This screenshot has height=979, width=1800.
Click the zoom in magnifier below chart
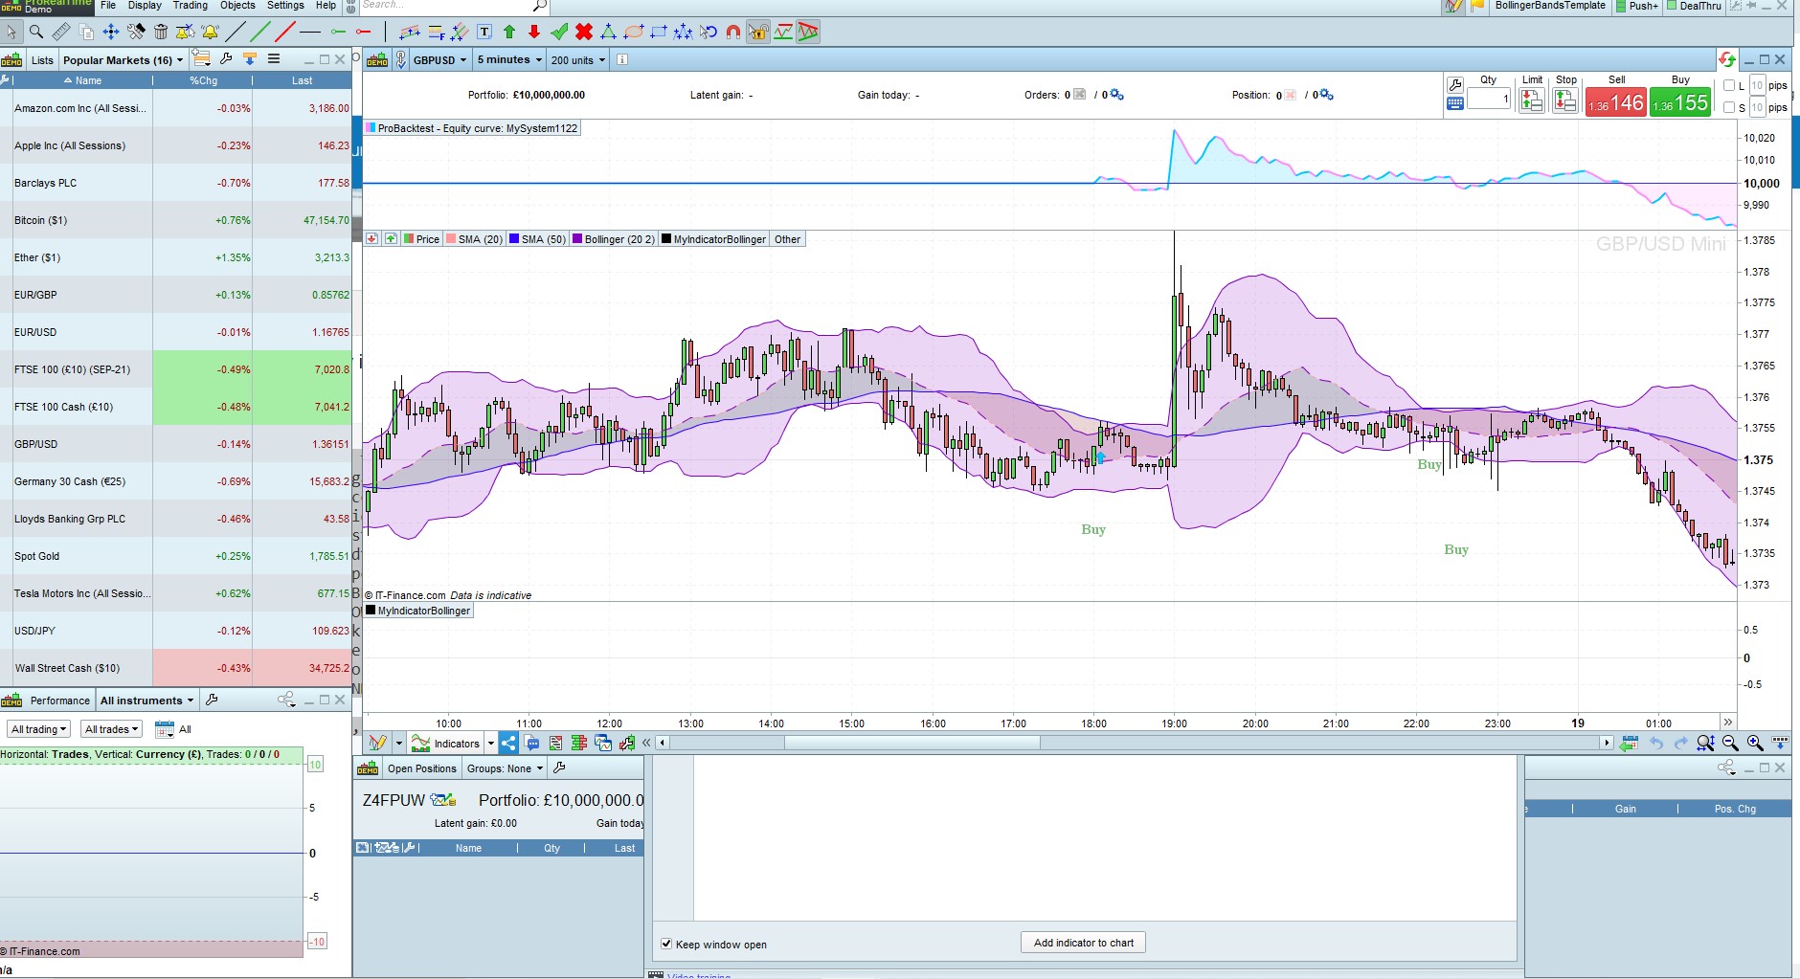[x=1755, y=743]
